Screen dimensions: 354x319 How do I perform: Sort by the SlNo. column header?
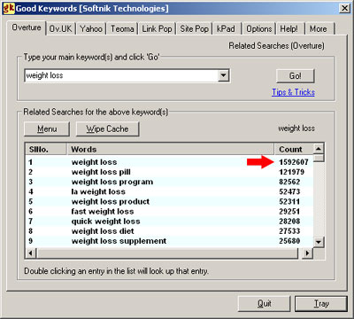pos(46,149)
